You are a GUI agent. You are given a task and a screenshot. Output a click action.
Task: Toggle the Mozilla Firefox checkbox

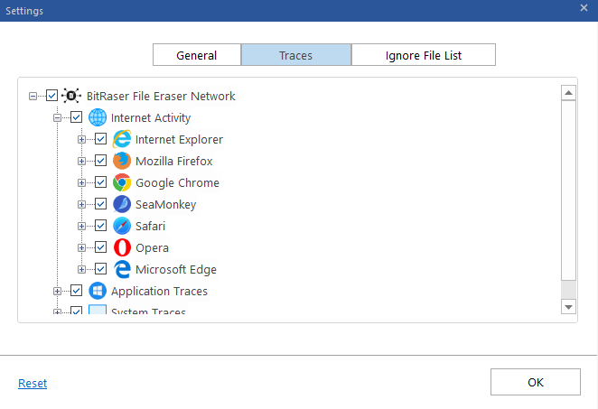pos(100,161)
